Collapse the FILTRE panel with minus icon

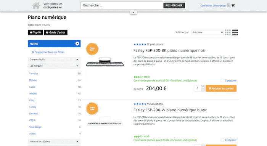tap(77, 44)
